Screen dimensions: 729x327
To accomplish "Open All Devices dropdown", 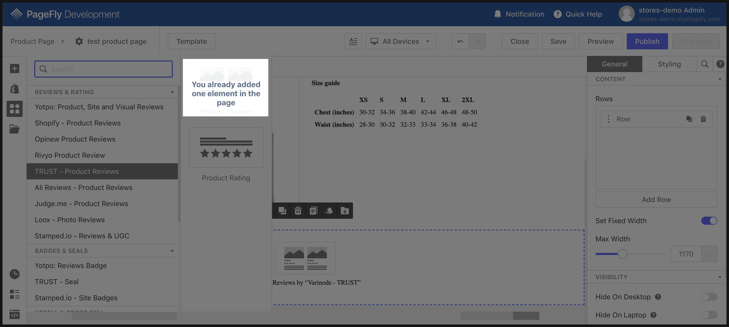I will tap(401, 41).
